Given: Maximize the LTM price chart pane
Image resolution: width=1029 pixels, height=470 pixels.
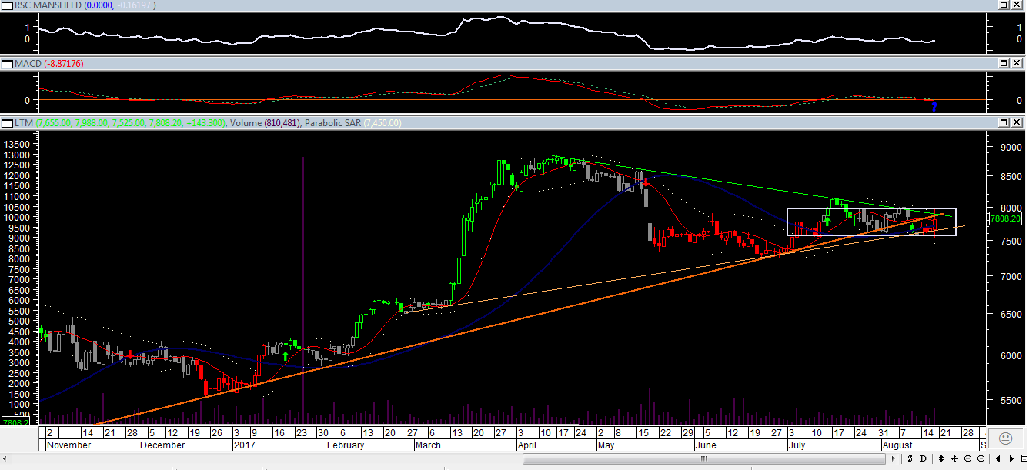Looking at the screenshot, I should coord(1004,122).
